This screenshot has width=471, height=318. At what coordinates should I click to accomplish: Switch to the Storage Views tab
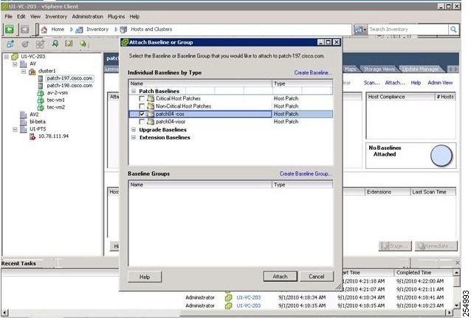tap(379, 69)
